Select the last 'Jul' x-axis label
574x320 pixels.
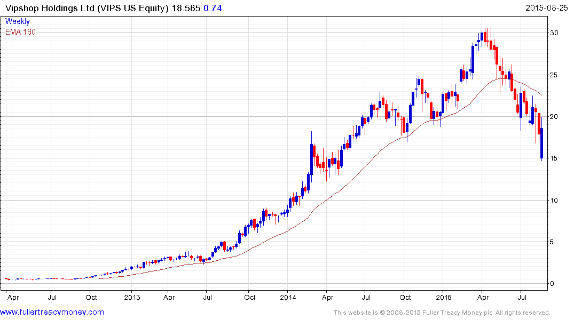tap(522, 297)
